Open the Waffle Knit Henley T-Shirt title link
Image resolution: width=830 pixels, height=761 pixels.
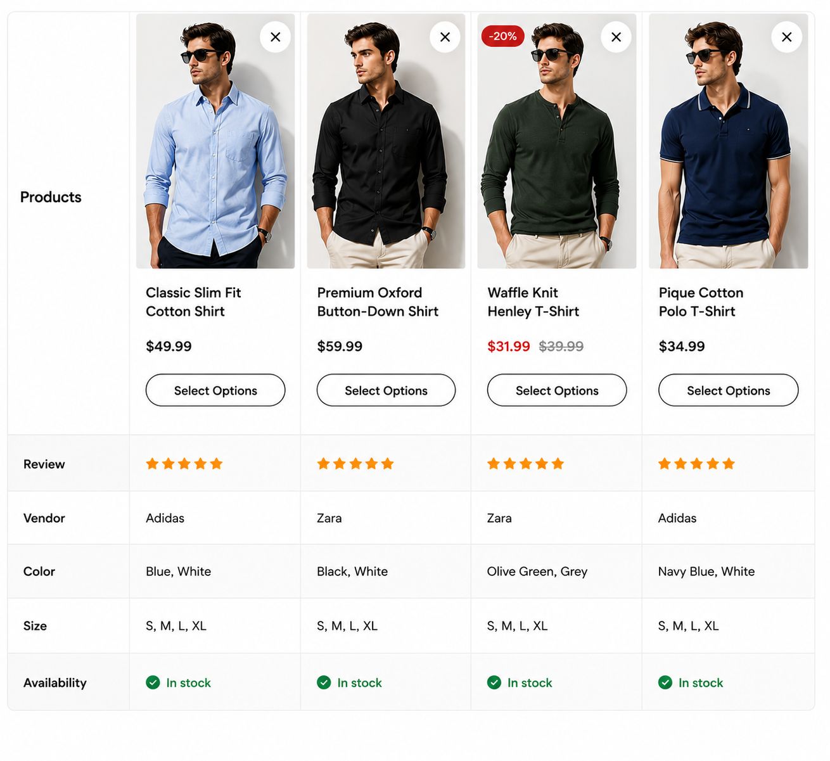click(533, 302)
